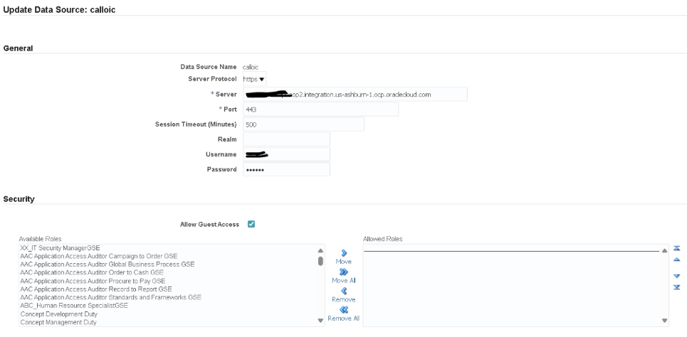Viewport: 687px width, 337px height.
Task: Click the Server input field
Action: pyautogui.click(x=355, y=94)
